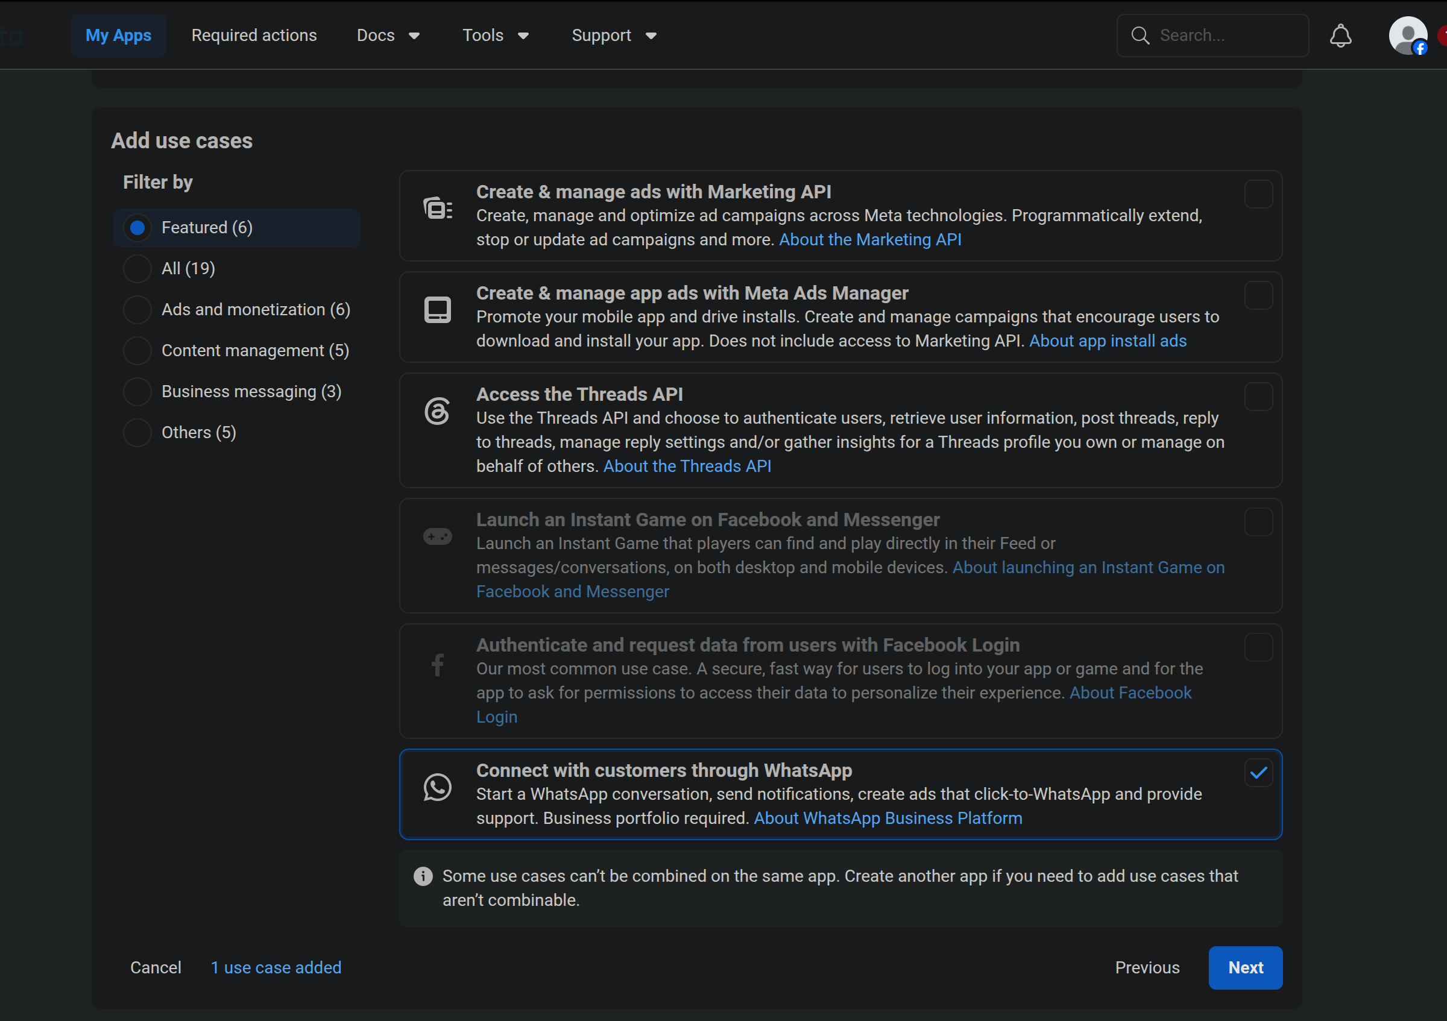Check the Facebook Login use case checkbox
The image size is (1447, 1021).
1258,647
